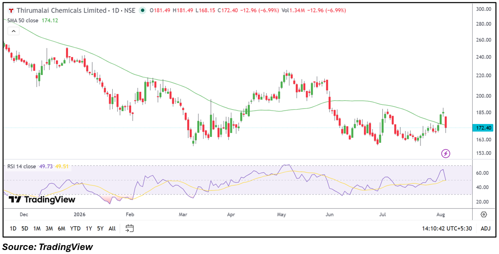Click the 185.00 price axis label
499x254 pixels.
pos(484,113)
